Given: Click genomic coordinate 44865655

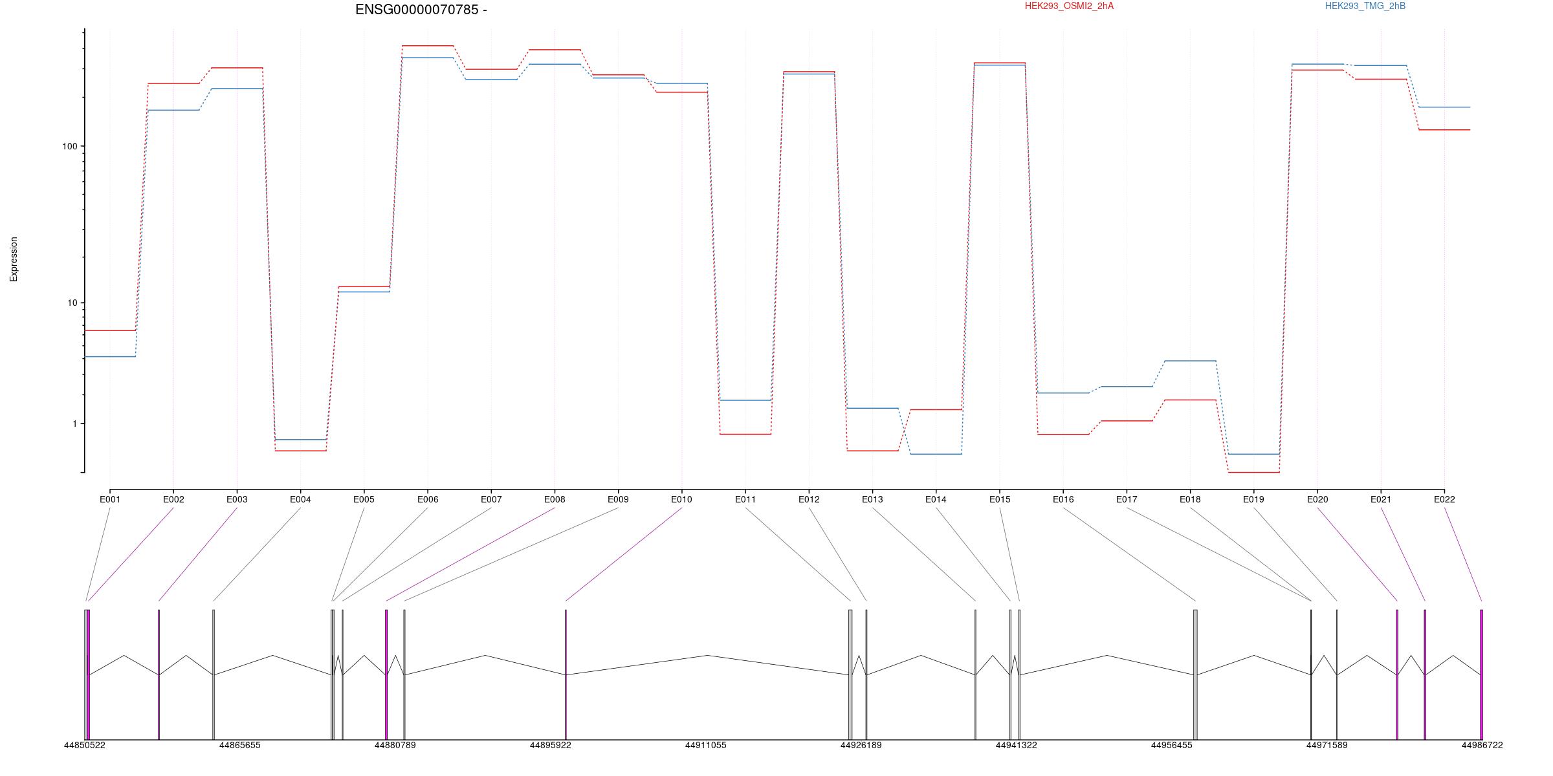Looking at the screenshot, I should coord(239,745).
